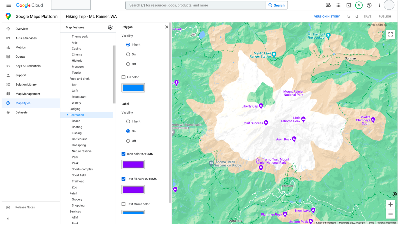Click the fullscreen map icon
Image resolution: width=400 pixels, height=225 pixels.
point(390,35)
